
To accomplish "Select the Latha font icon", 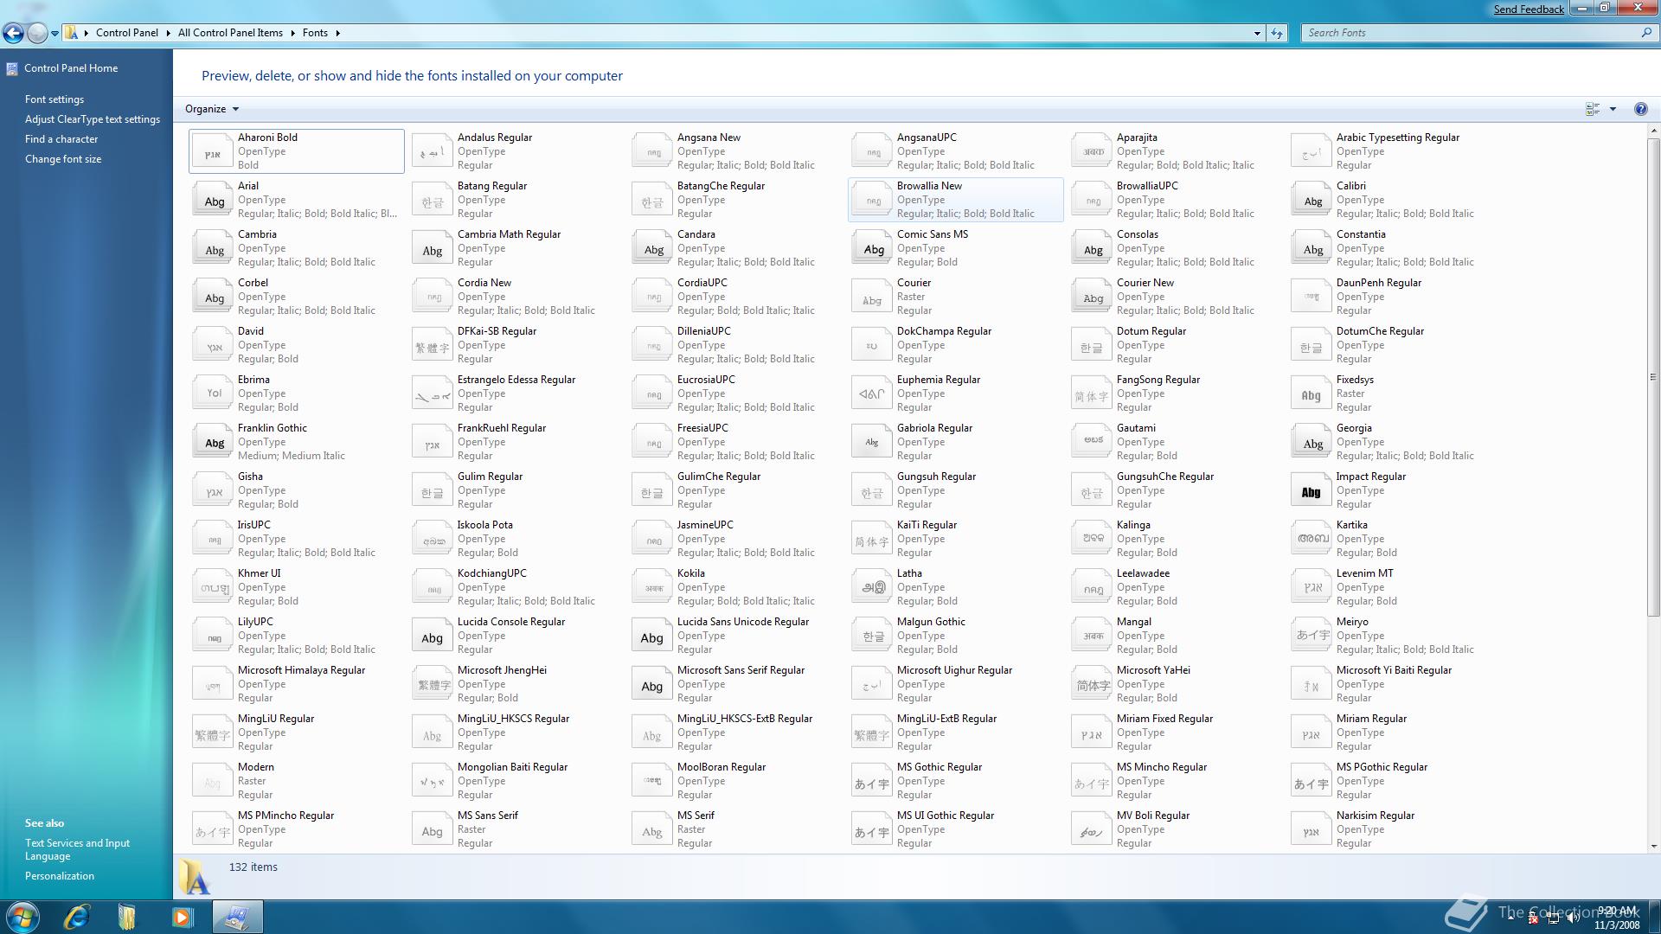I will (872, 587).
